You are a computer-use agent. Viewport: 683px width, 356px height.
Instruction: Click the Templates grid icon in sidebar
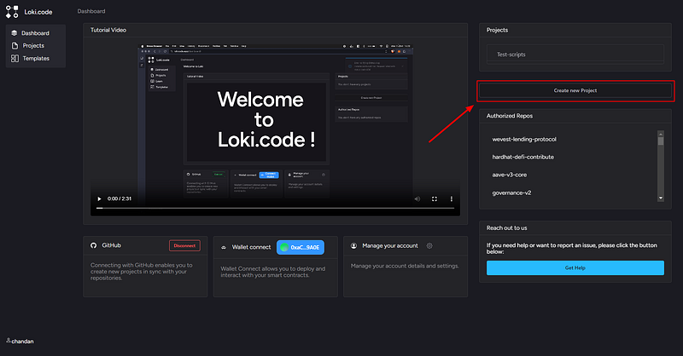15,58
